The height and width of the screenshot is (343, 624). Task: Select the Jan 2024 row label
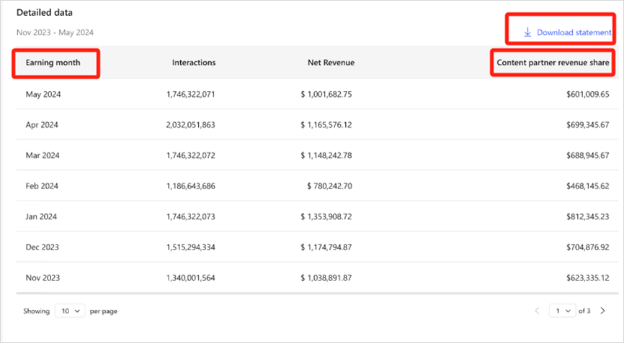pos(42,216)
